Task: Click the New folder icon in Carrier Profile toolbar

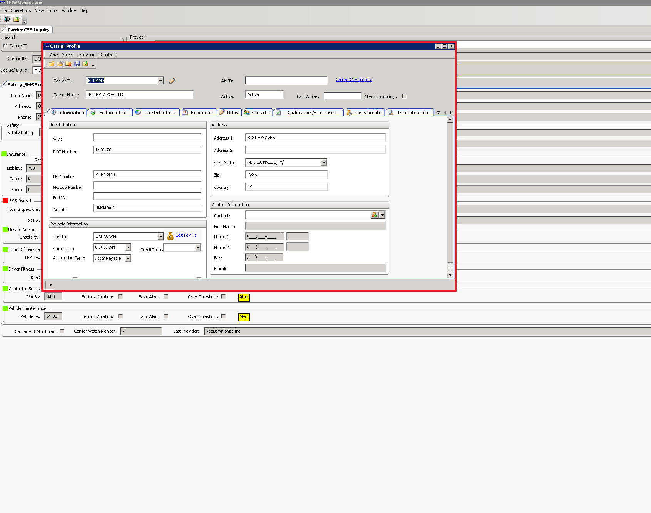Action: pyautogui.click(x=51, y=64)
